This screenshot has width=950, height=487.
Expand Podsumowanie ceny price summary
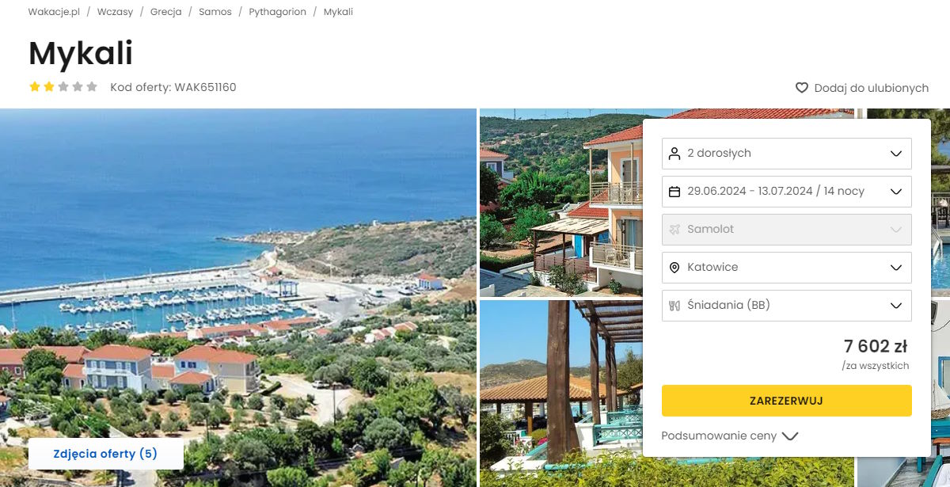[x=729, y=436]
